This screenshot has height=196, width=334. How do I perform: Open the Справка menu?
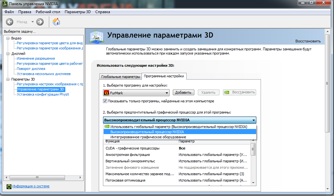pyautogui.click(x=103, y=12)
